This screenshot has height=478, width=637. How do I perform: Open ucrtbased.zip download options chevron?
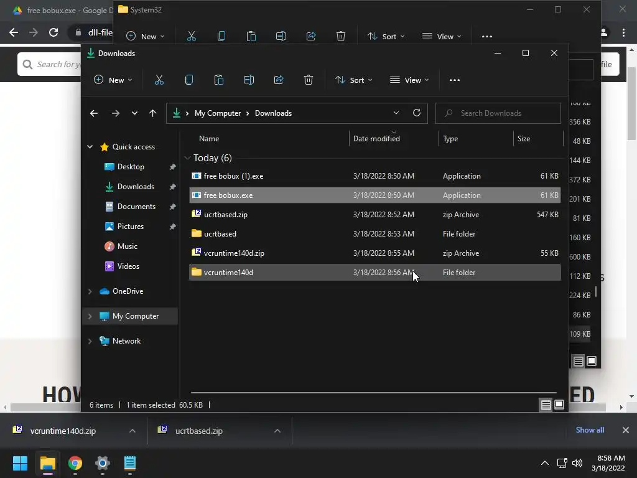click(x=277, y=431)
